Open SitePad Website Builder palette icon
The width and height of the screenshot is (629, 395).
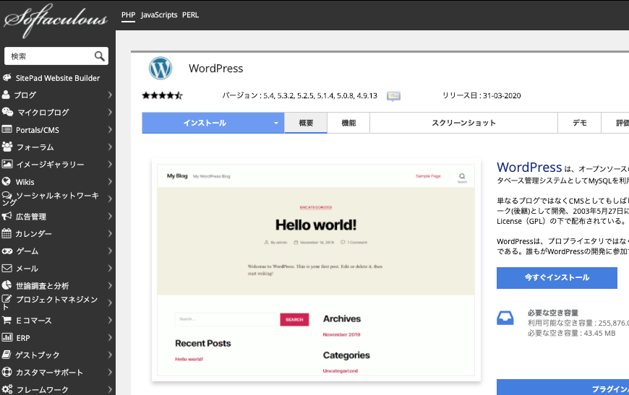point(7,78)
